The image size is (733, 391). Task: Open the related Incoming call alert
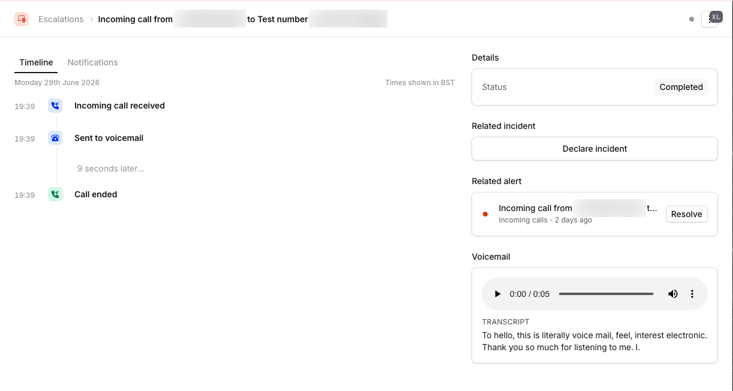pyautogui.click(x=578, y=208)
